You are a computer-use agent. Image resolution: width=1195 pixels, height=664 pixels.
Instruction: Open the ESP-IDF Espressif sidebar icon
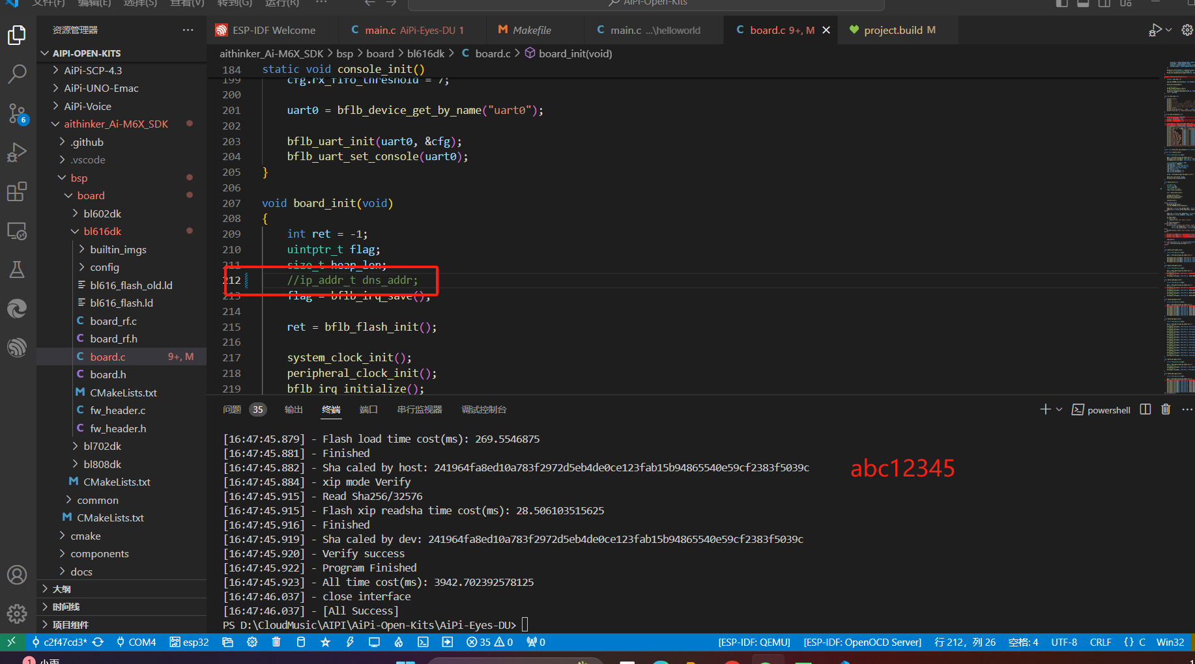(x=17, y=348)
